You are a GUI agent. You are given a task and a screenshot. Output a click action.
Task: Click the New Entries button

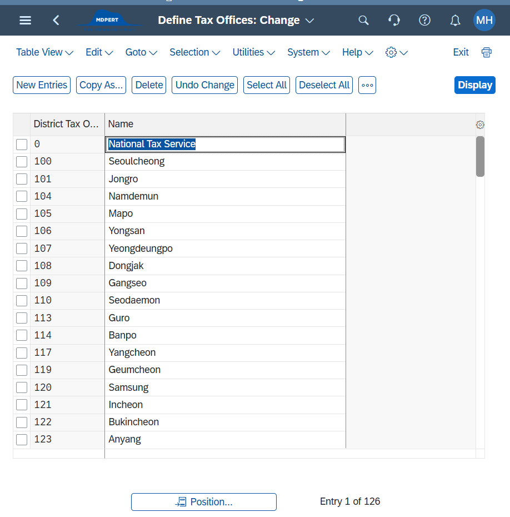42,85
